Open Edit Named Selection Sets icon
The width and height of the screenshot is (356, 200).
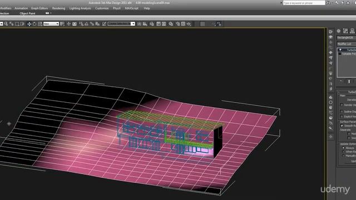(x=104, y=24)
